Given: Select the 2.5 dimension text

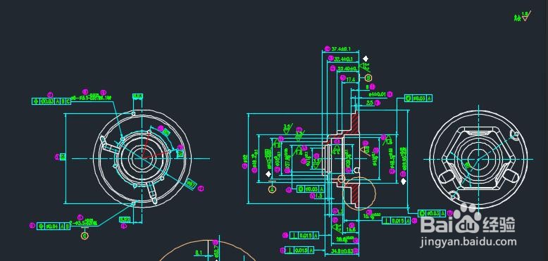Looking at the screenshot, I should [370, 103].
